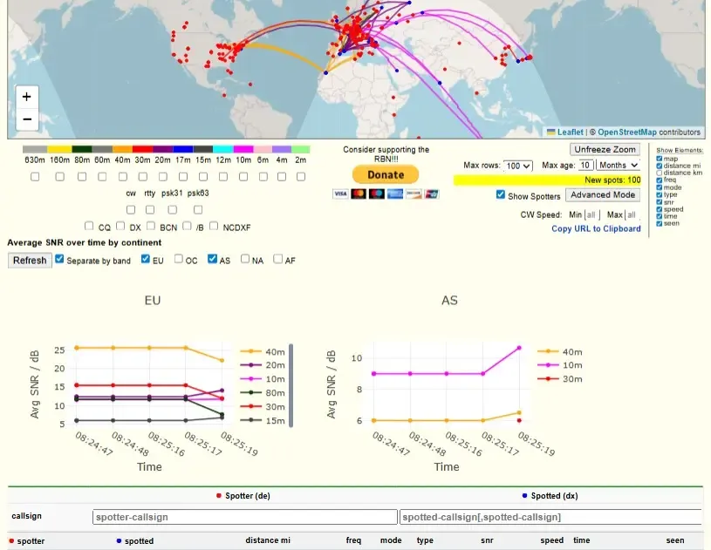Click the magenta 10m band color swatch
Image resolution: width=711 pixels, height=550 pixels.
243,150
